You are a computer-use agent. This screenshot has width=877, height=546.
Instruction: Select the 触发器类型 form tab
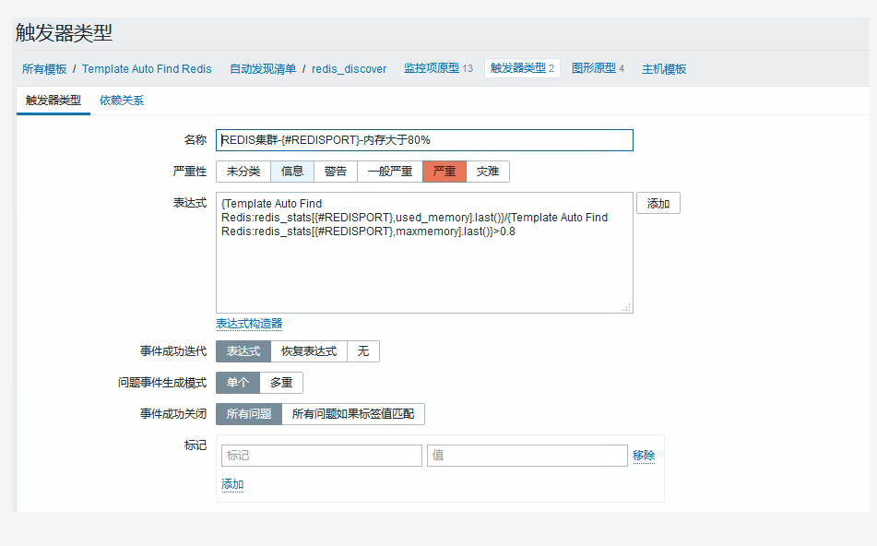coord(53,101)
